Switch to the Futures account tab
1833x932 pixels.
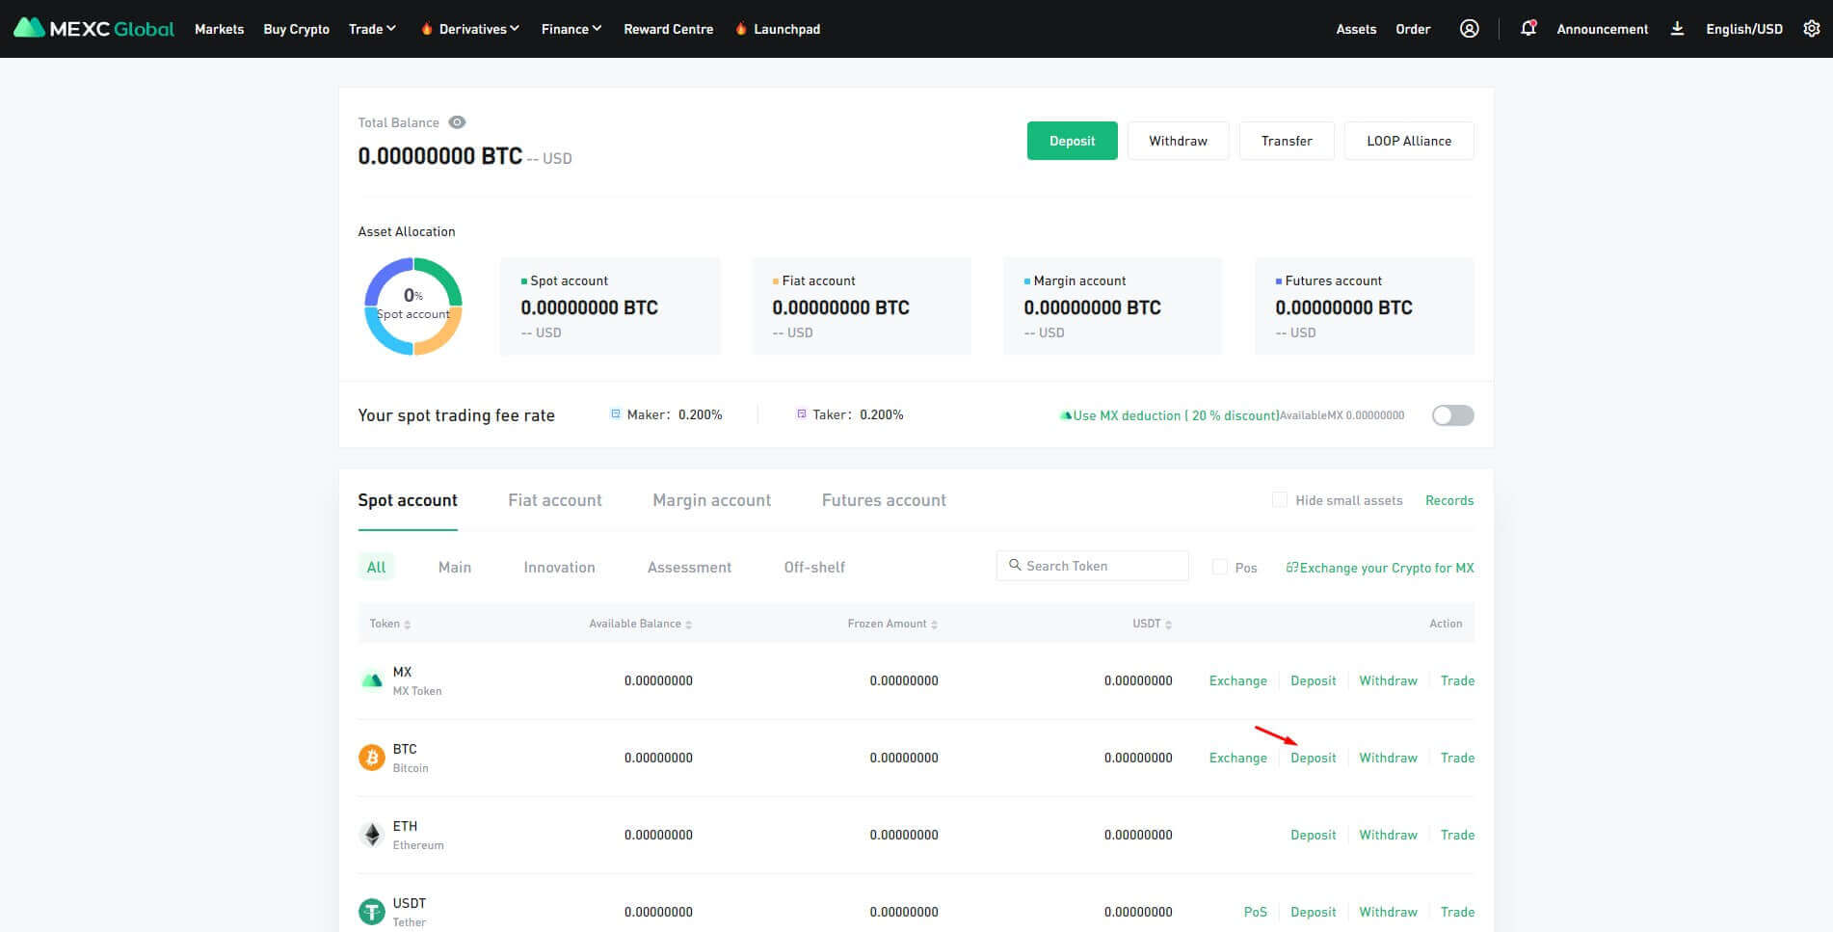click(x=884, y=500)
